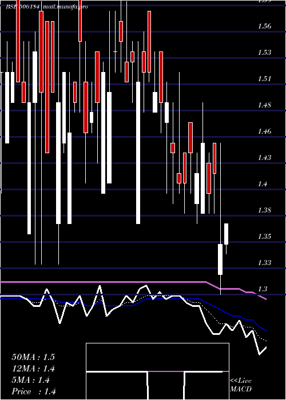Click the 1.38 price axis label
286x400 pixels.
(264, 210)
